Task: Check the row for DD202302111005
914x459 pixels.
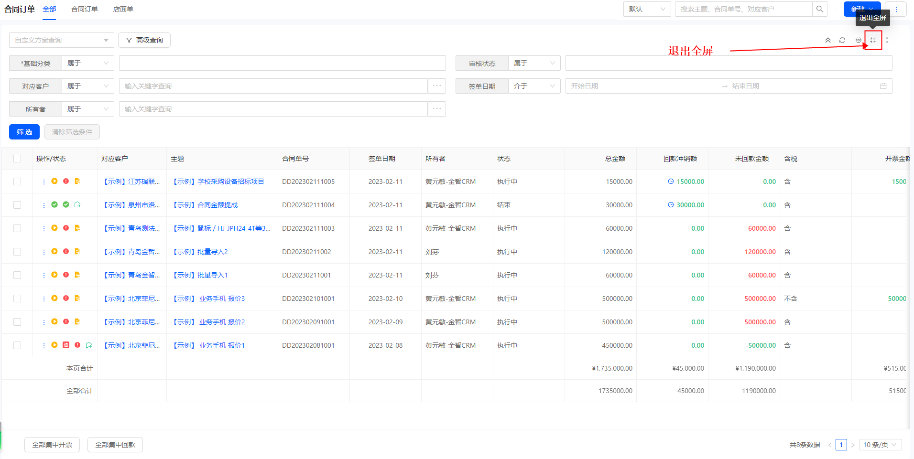Action: pos(17,181)
